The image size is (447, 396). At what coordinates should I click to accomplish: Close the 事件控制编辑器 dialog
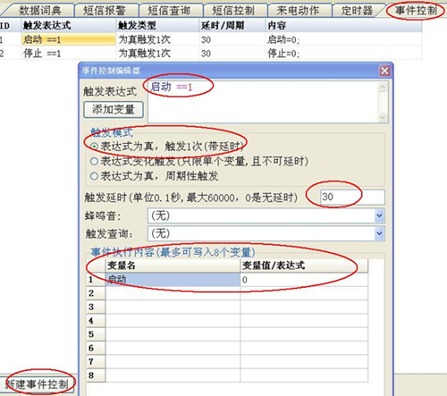coord(384,71)
